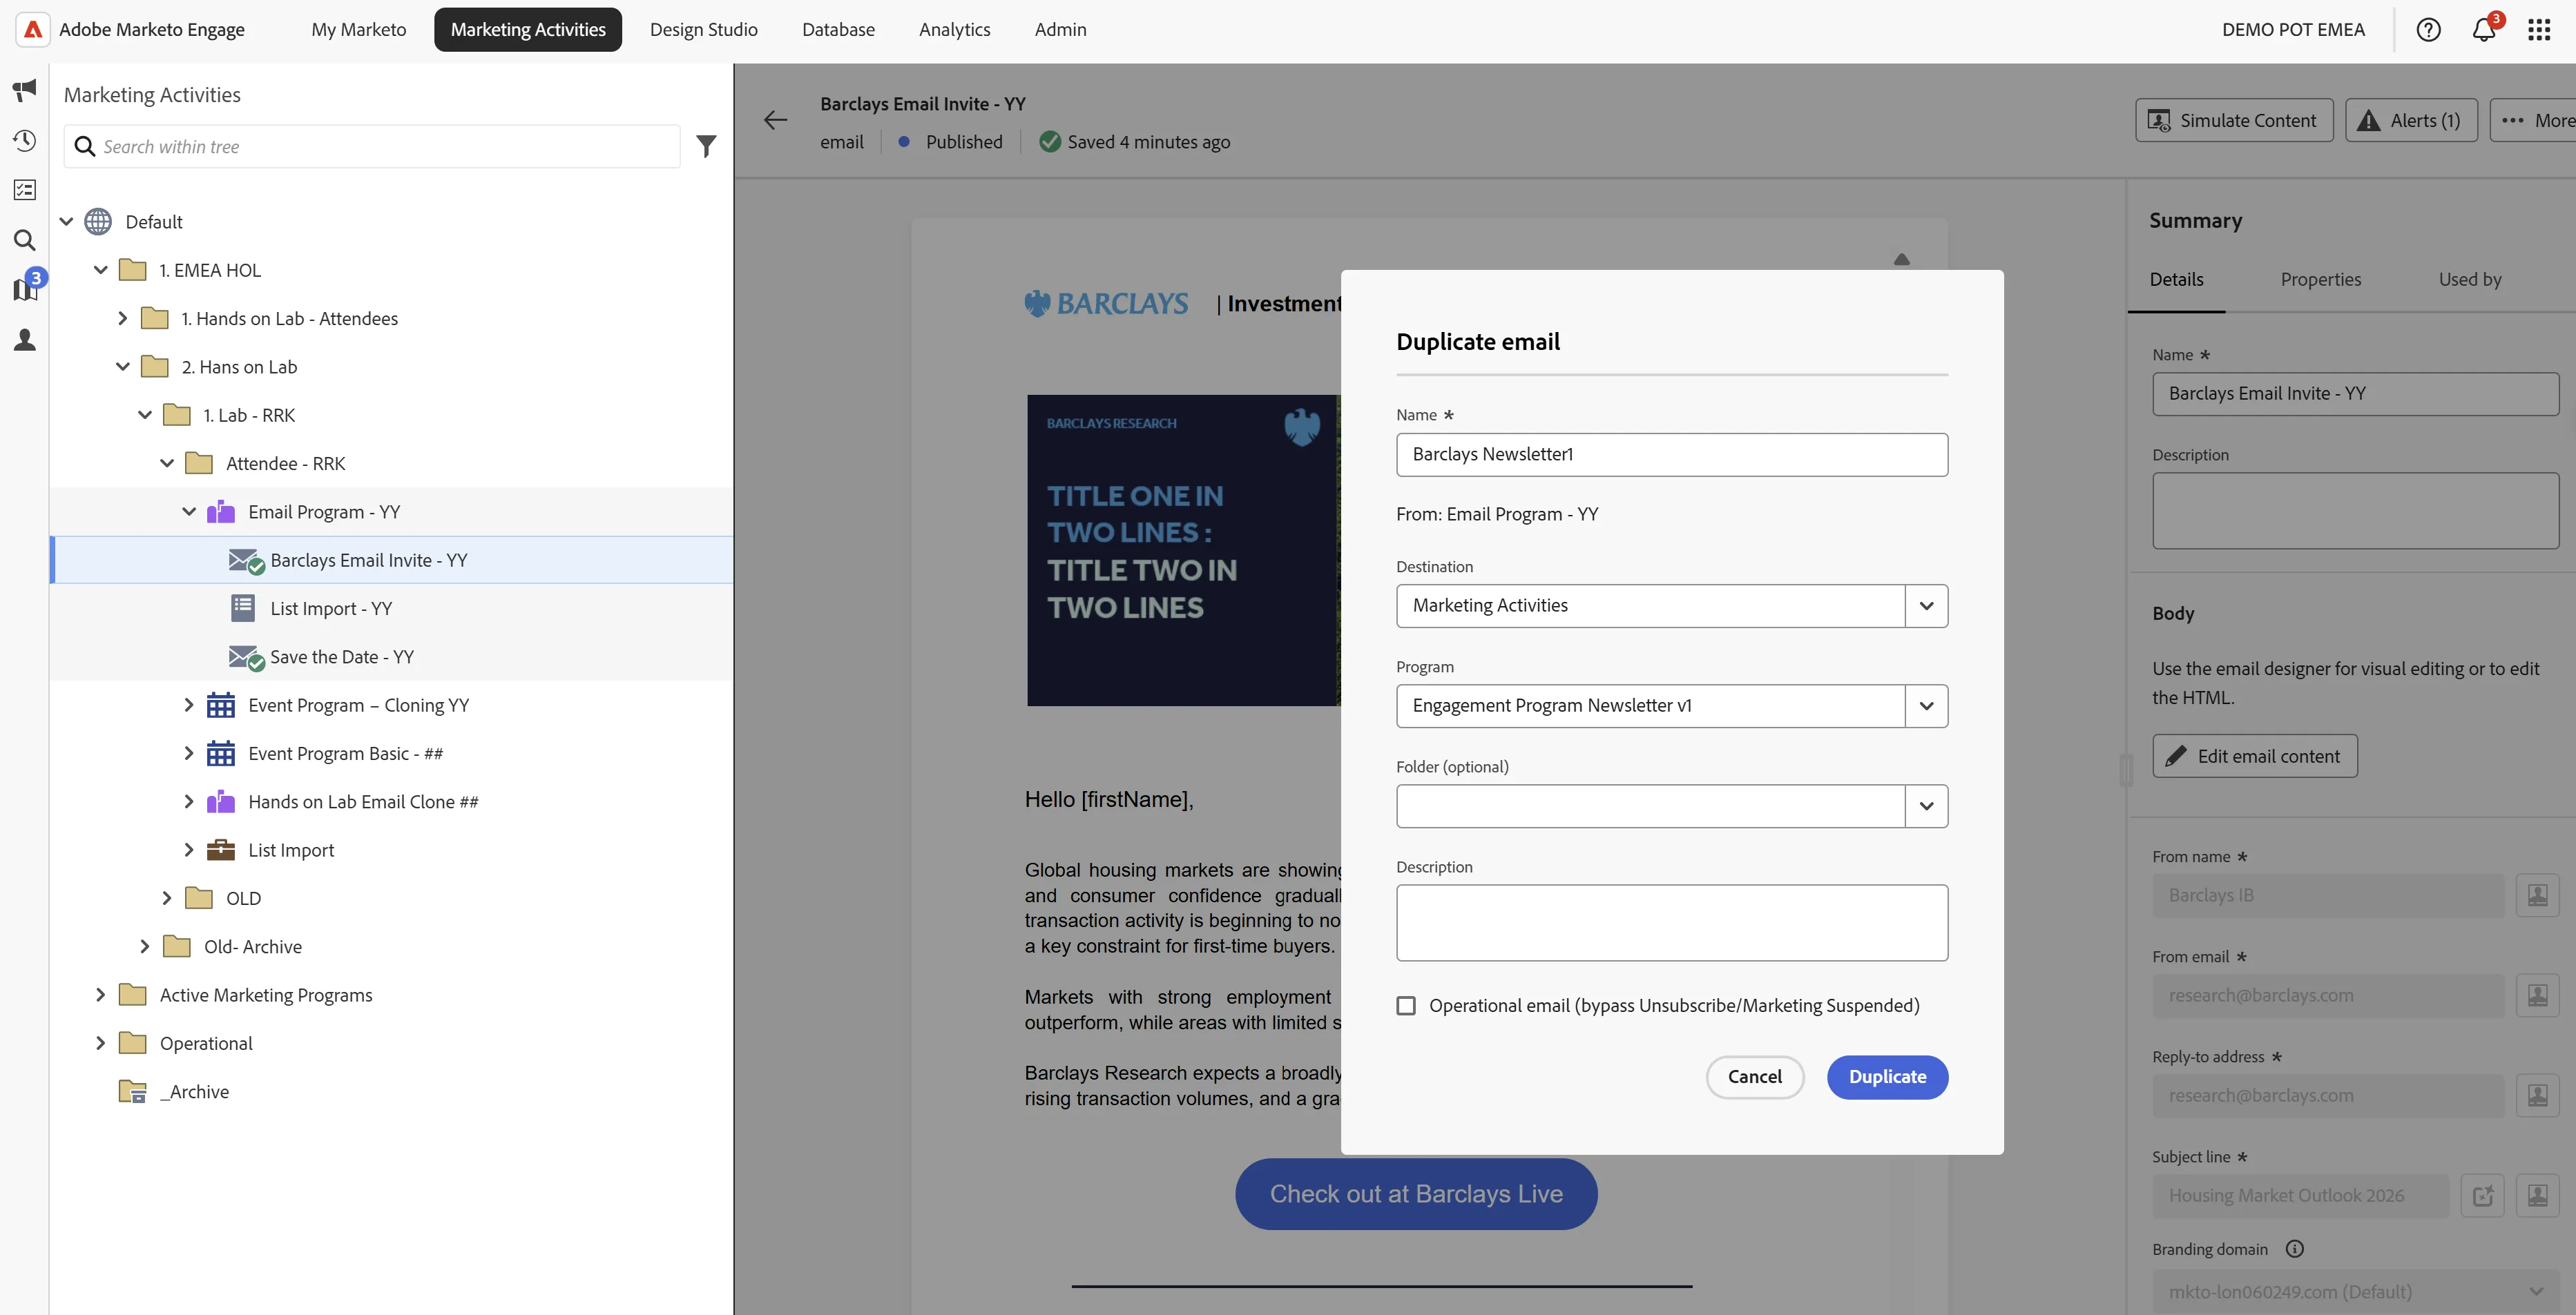The image size is (2576, 1315).
Task: Click the Search within tree field
Action: pos(372,147)
